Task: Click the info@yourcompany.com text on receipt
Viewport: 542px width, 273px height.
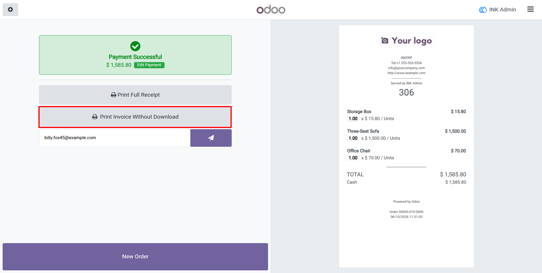Action: coord(406,68)
